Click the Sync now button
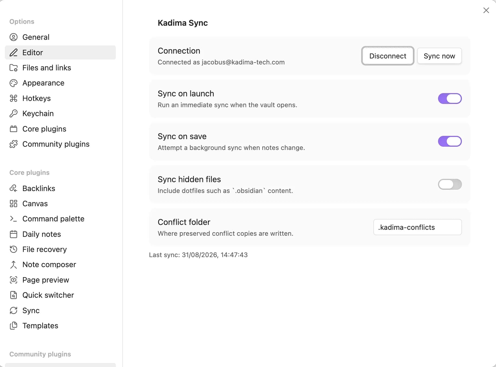 click(439, 56)
